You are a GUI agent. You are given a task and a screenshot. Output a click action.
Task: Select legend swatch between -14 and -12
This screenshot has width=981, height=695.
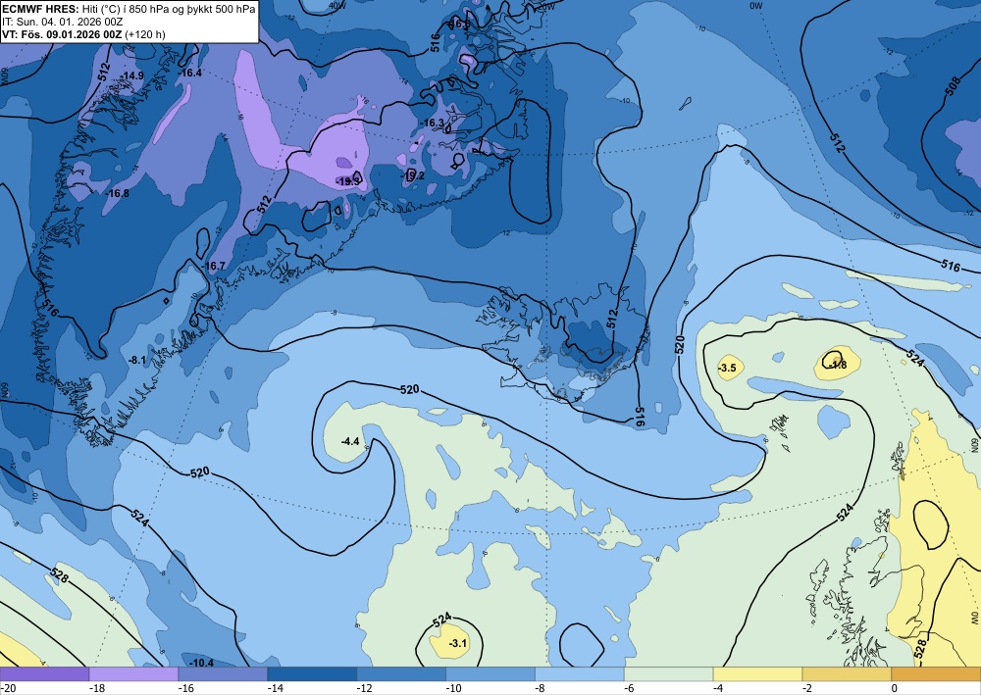(312, 673)
